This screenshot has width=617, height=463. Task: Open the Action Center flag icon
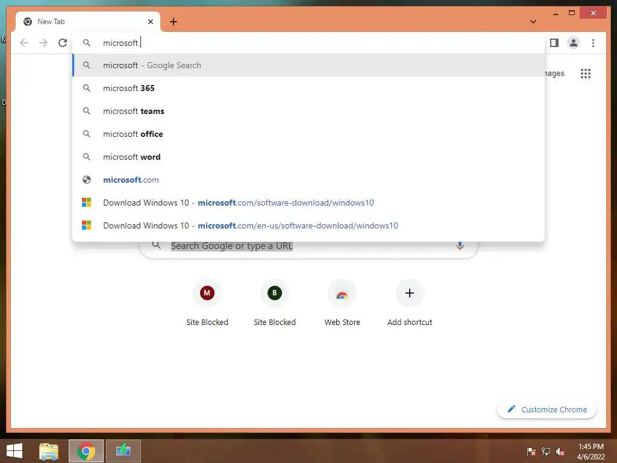[531, 452]
